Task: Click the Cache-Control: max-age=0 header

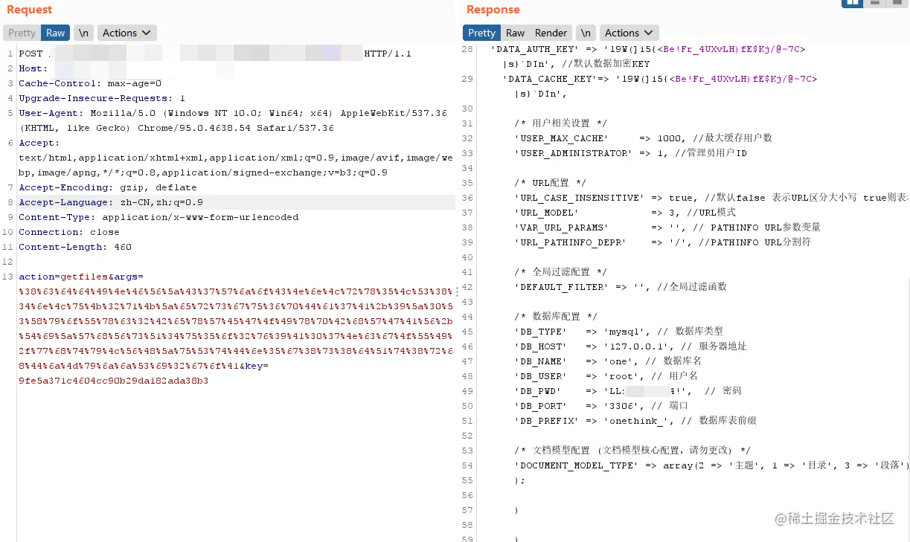Action: click(x=90, y=83)
